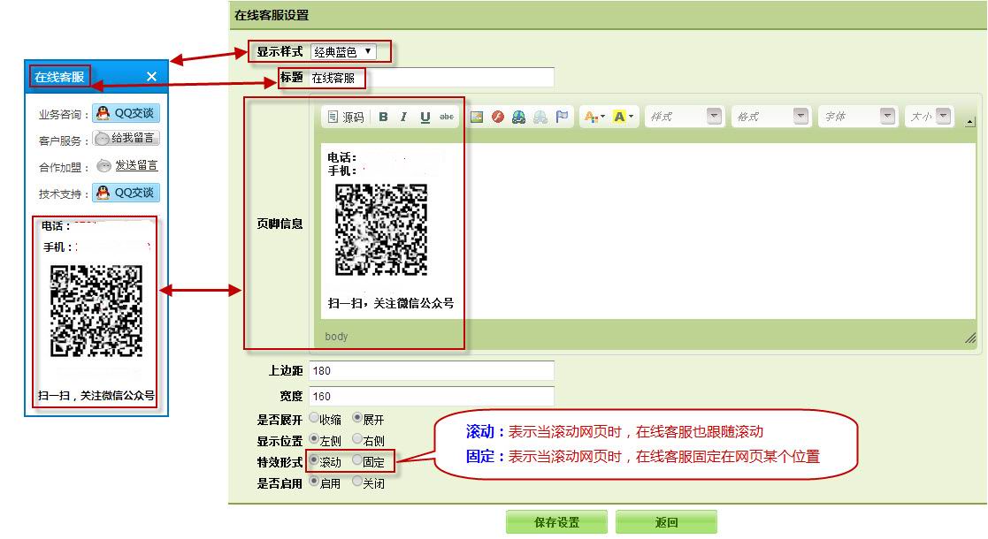This screenshot has height=539, width=988.
Task: Open the 格式 format dropdown
Action: 770,117
